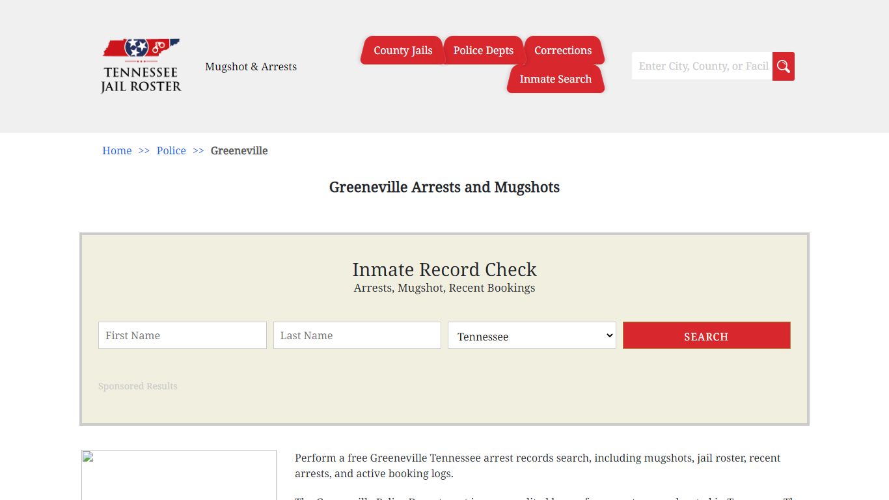Screen dimensions: 889x500
Task: Click the Mugshot & Arrests link
Action: [x=251, y=66]
